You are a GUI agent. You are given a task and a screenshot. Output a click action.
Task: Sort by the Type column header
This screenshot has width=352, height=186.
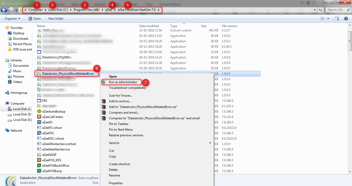point(174,26)
